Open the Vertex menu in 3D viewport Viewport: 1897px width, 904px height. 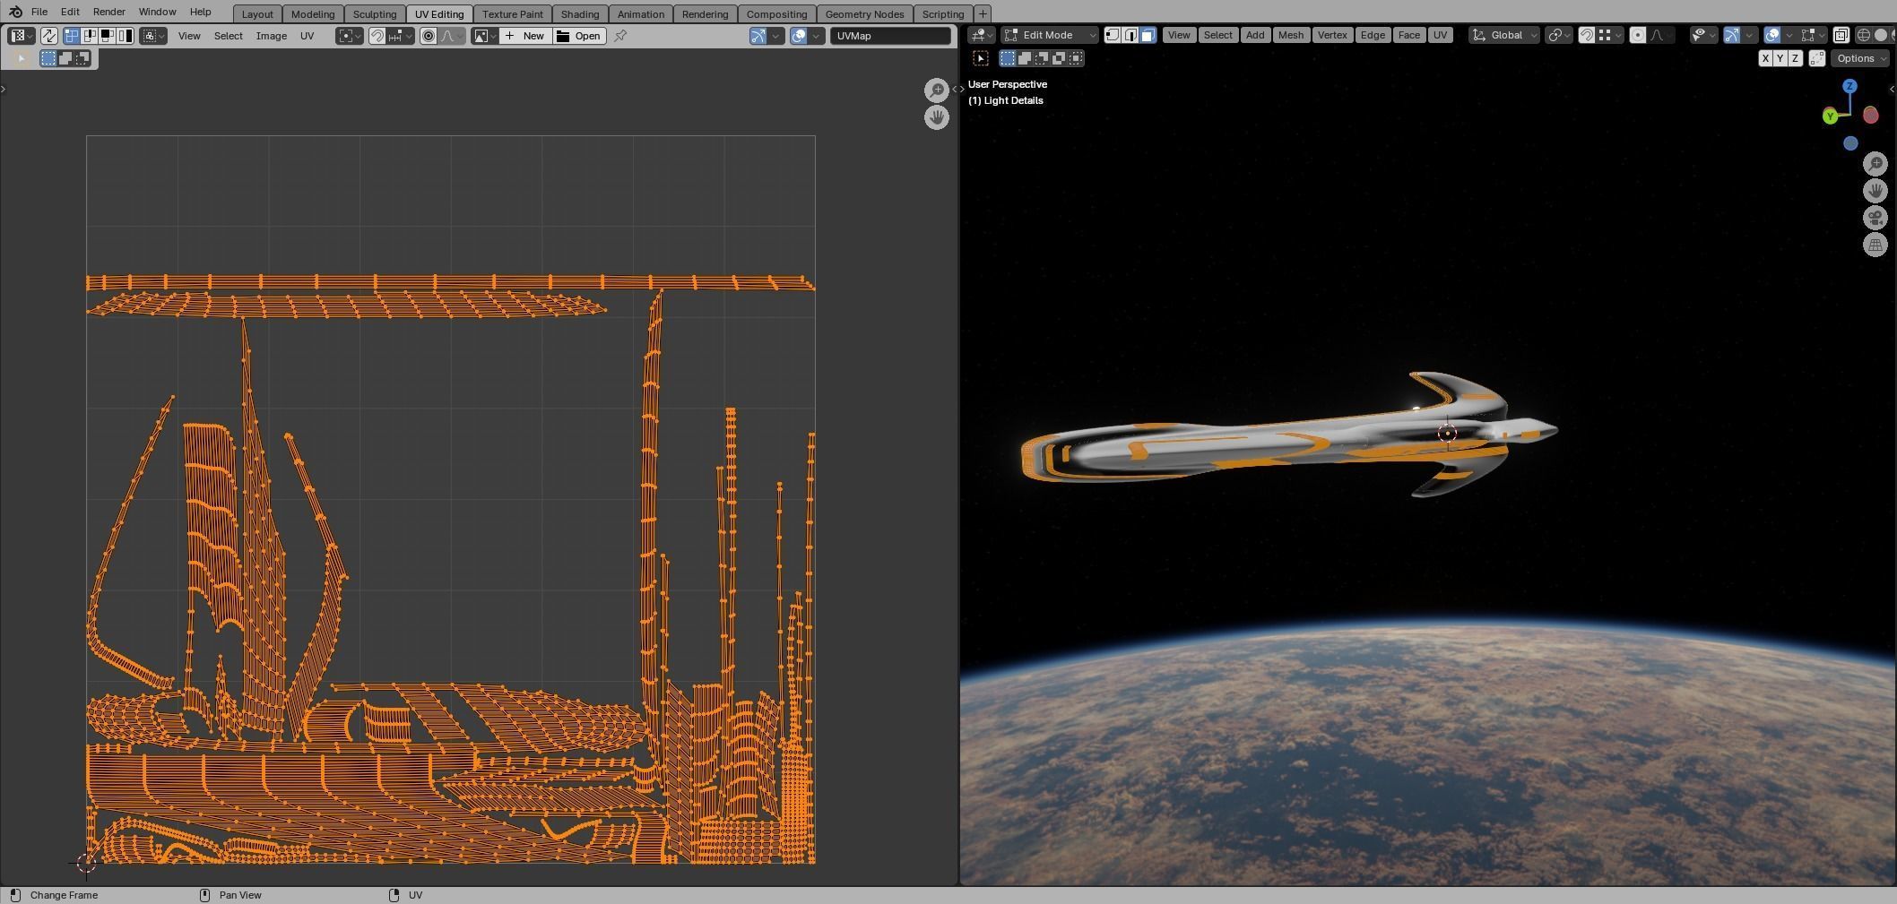1332,35
